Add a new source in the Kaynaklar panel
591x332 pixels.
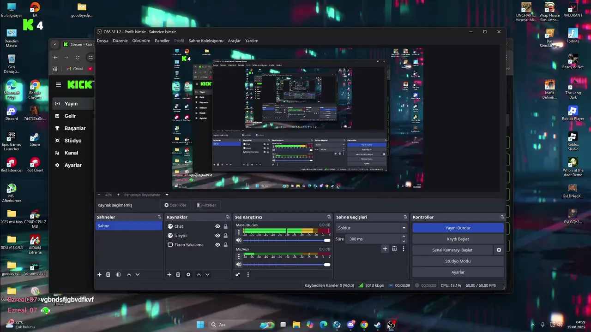tap(169, 274)
